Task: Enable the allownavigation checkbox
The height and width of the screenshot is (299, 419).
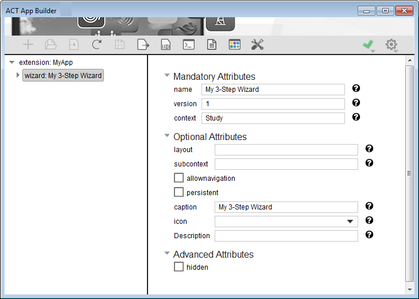Action: pyautogui.click(x=179, y=178)
